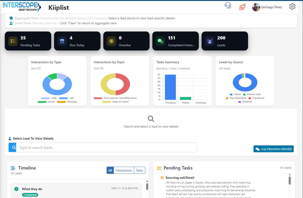Click the red rocket icon near profile

(x=242, y=7)
